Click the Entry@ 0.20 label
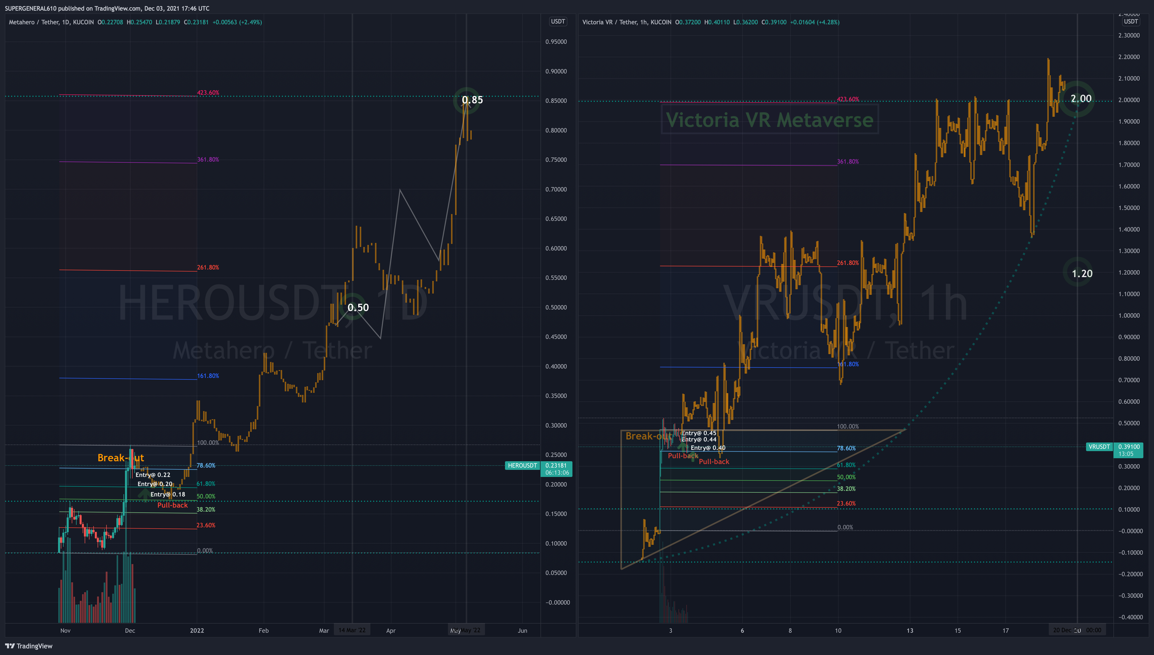The width and height of the screenshot is (1154, 655). [x=155, y=484]
